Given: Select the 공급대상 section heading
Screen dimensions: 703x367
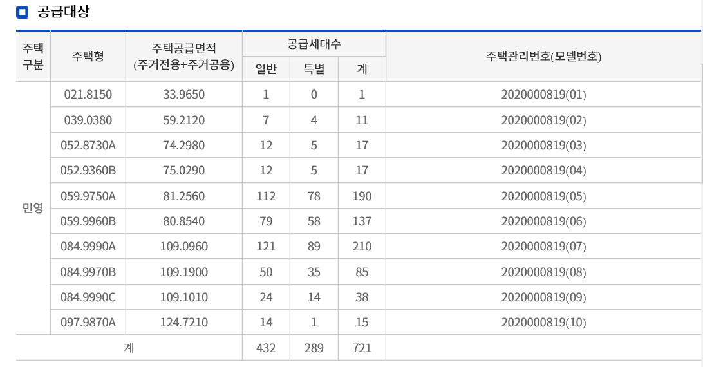Looking at the screenshot, I should [x=63, y=12].
